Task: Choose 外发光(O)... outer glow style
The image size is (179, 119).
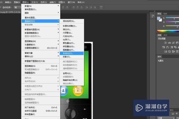Action: [72, 53]
